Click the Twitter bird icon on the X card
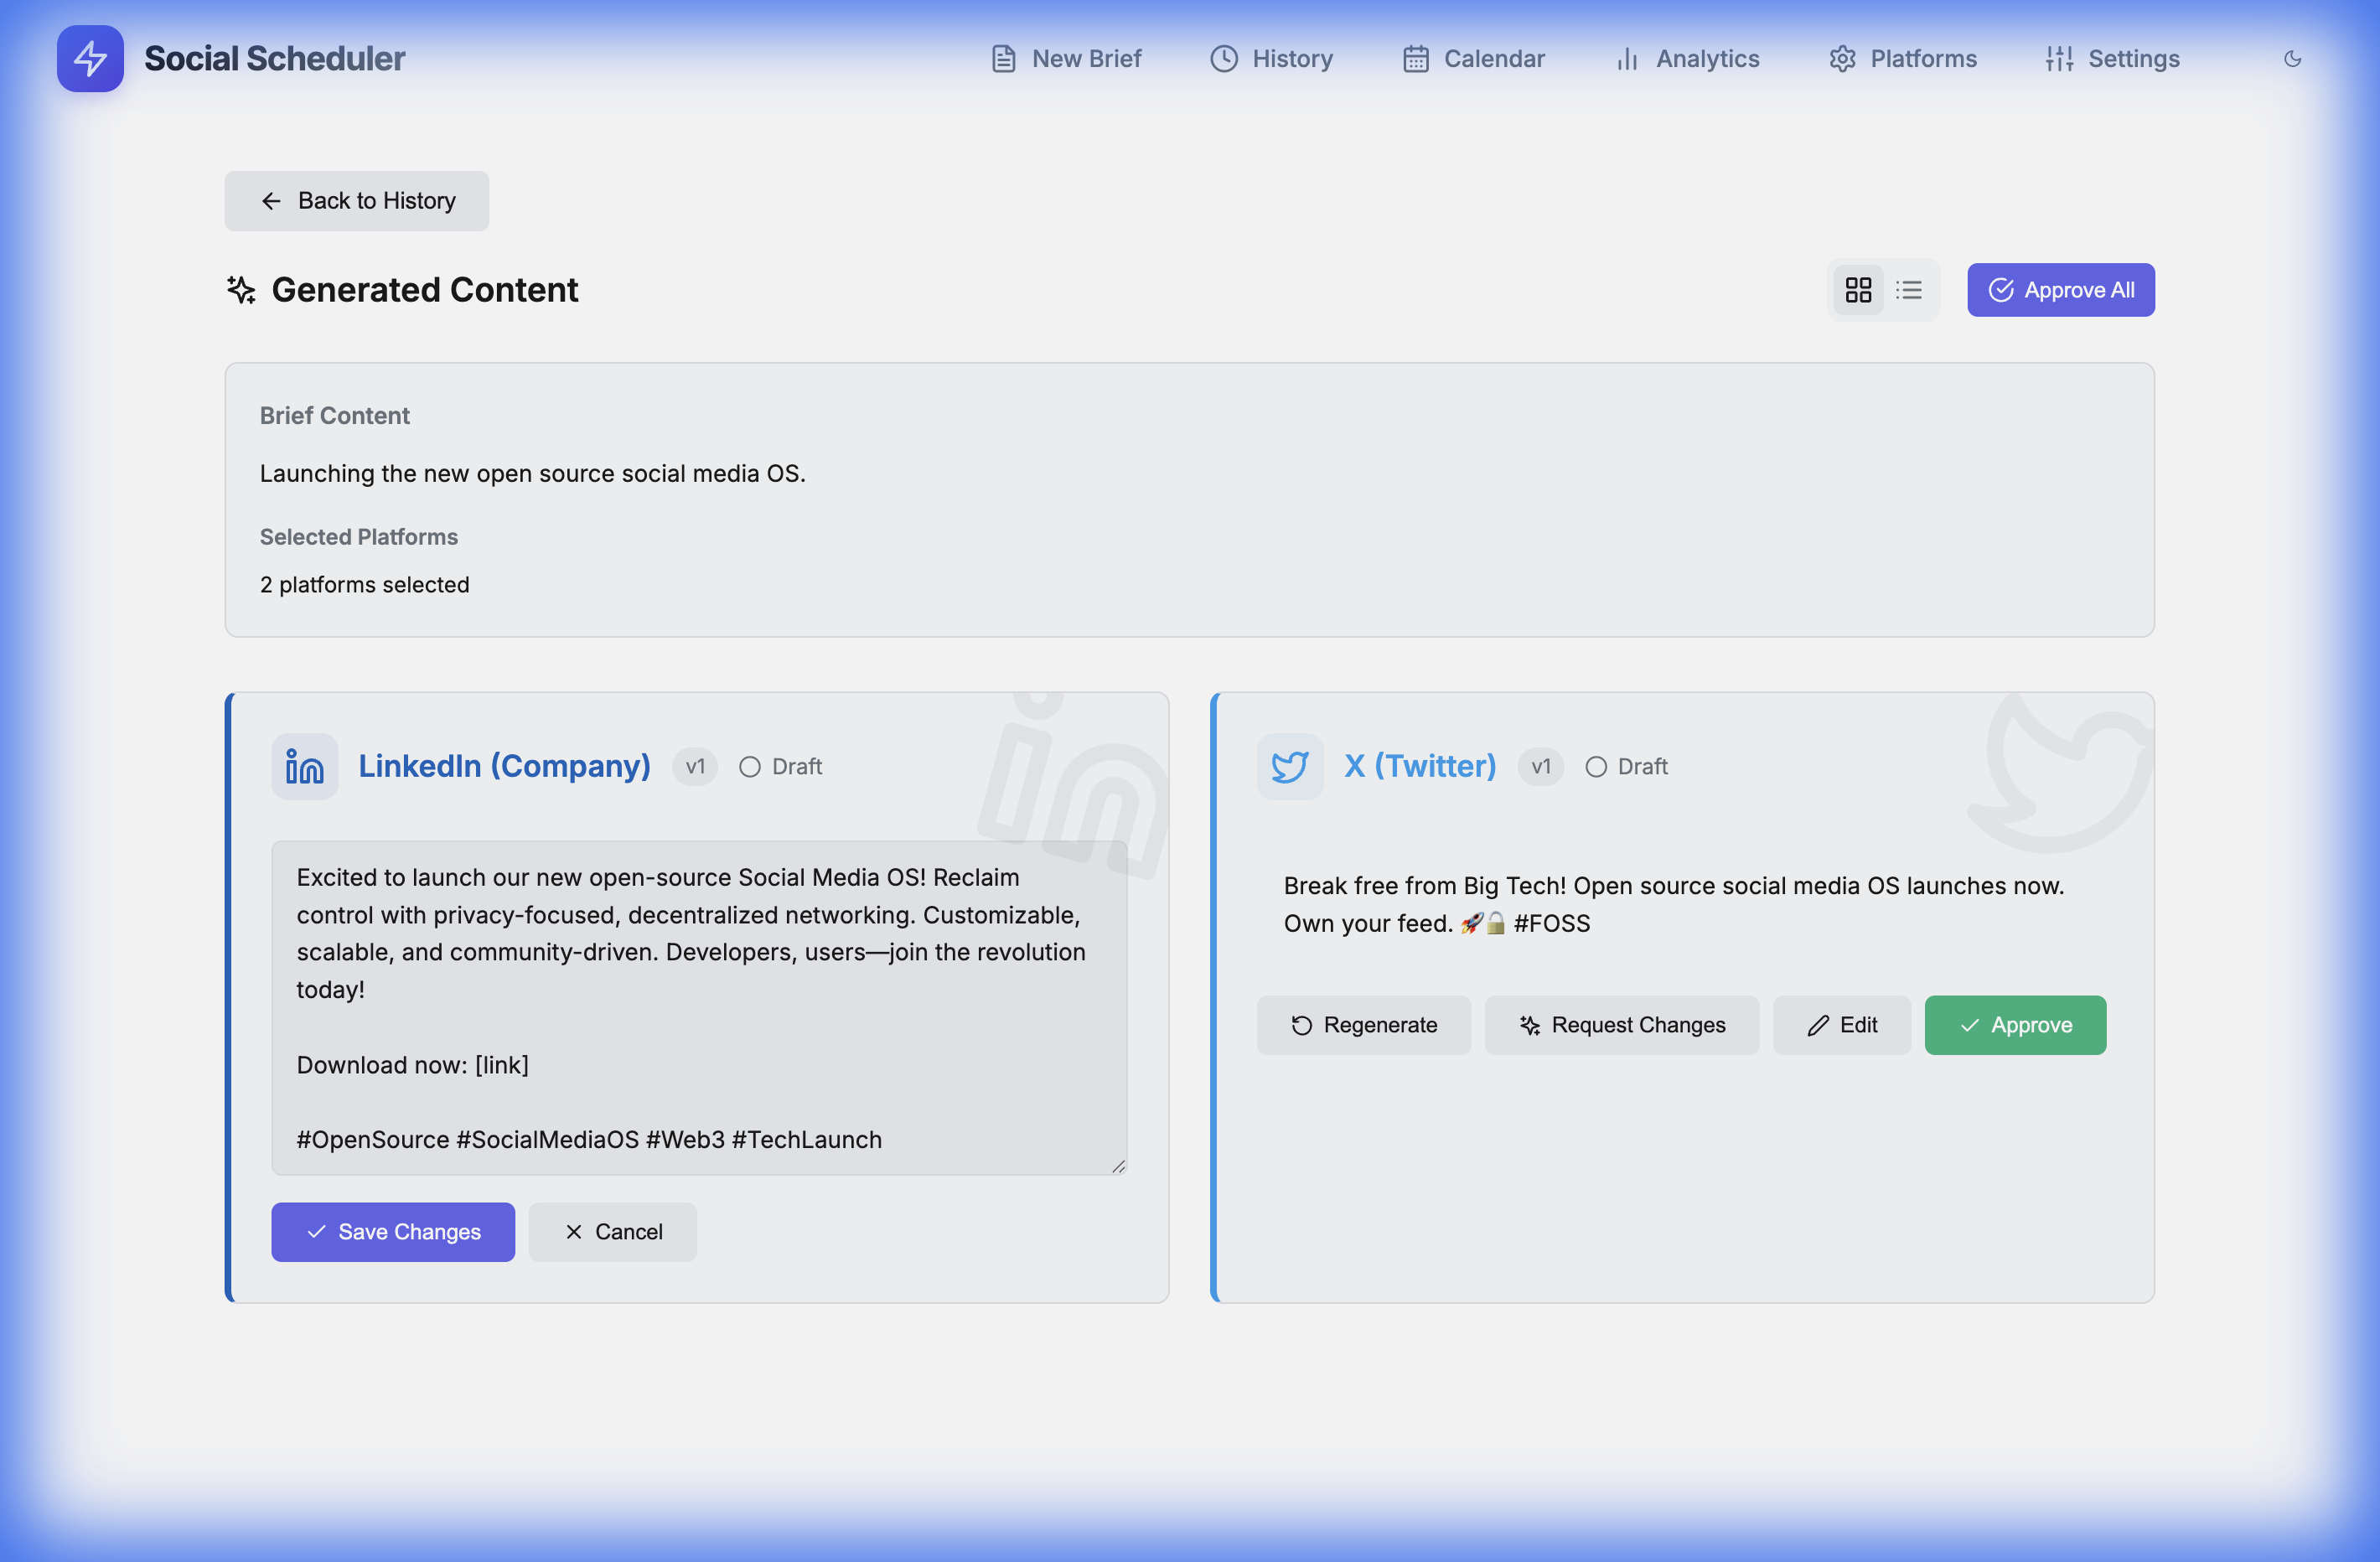Image resolution: width=2380 pixels, height=1562 pixels. tap(1290, 766)
